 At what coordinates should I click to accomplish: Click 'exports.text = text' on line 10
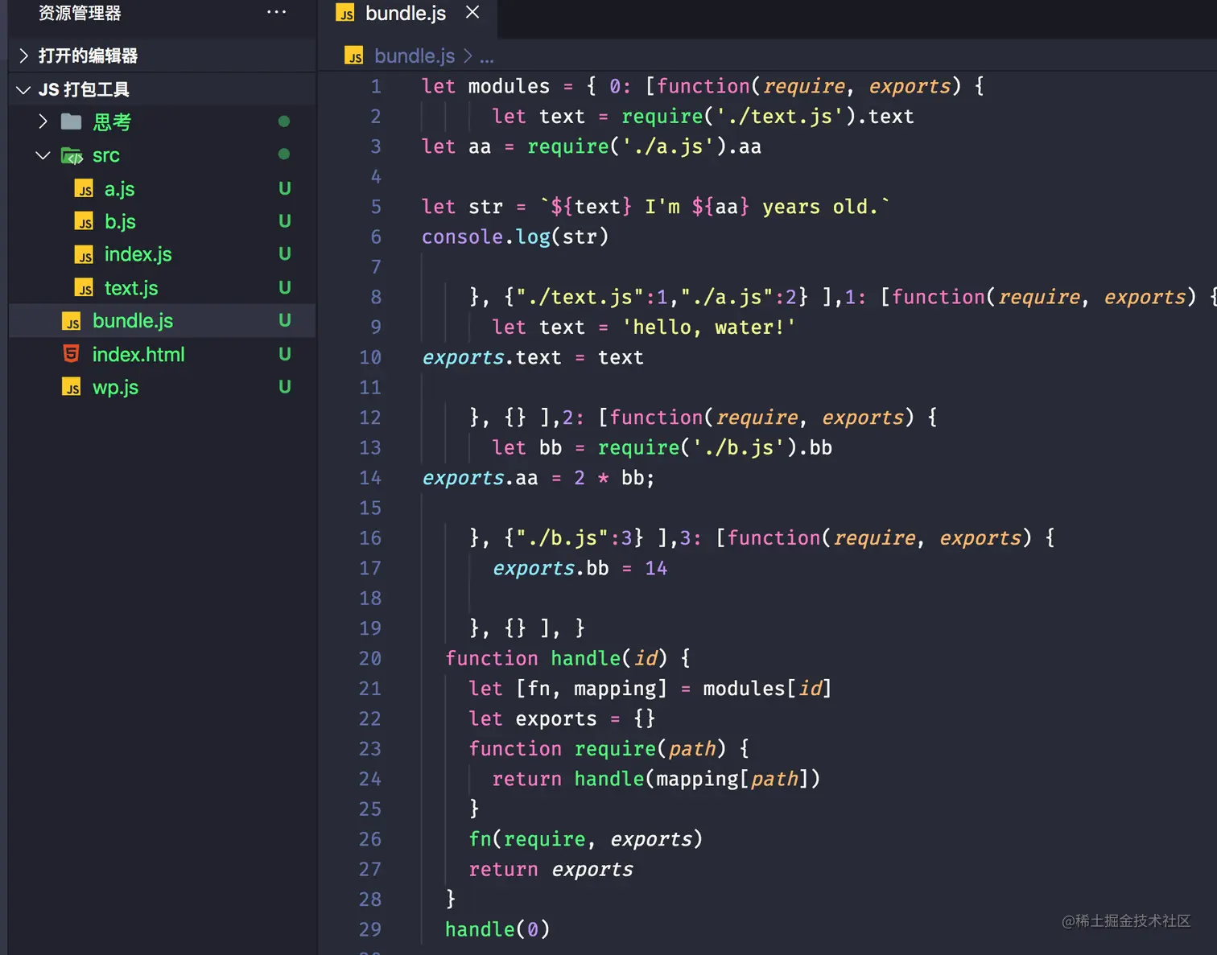coord(533,357)
